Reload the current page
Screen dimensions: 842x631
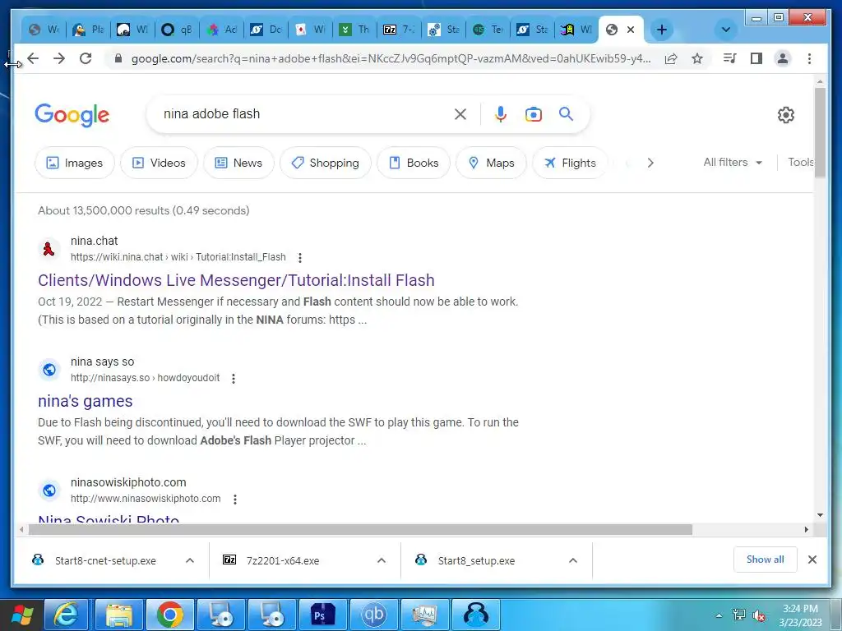86,58
